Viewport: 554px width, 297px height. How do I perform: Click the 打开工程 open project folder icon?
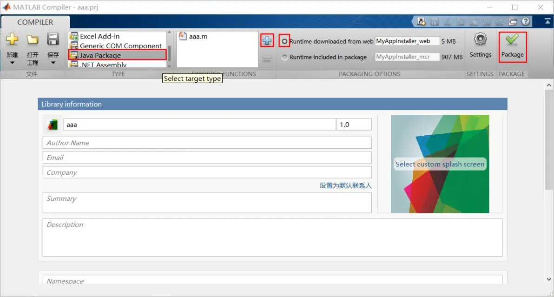(x=33, y=40)
